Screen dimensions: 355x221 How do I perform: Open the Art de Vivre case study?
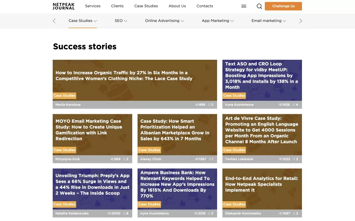click(262, 130)
